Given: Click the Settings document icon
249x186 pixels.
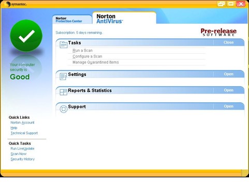Looking at the screenshot, I should point(63,76).
